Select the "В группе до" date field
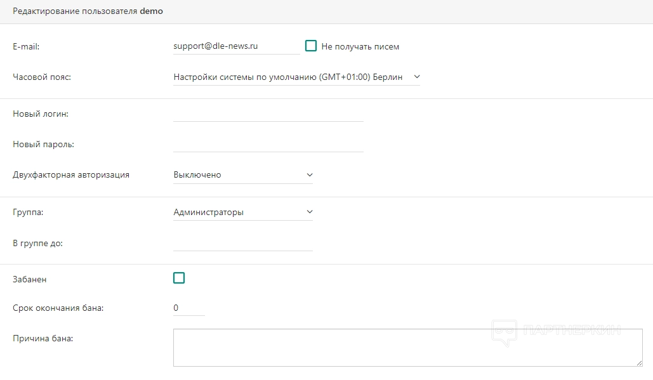Viewport: 653px width, 380px height. coord(242,242)
